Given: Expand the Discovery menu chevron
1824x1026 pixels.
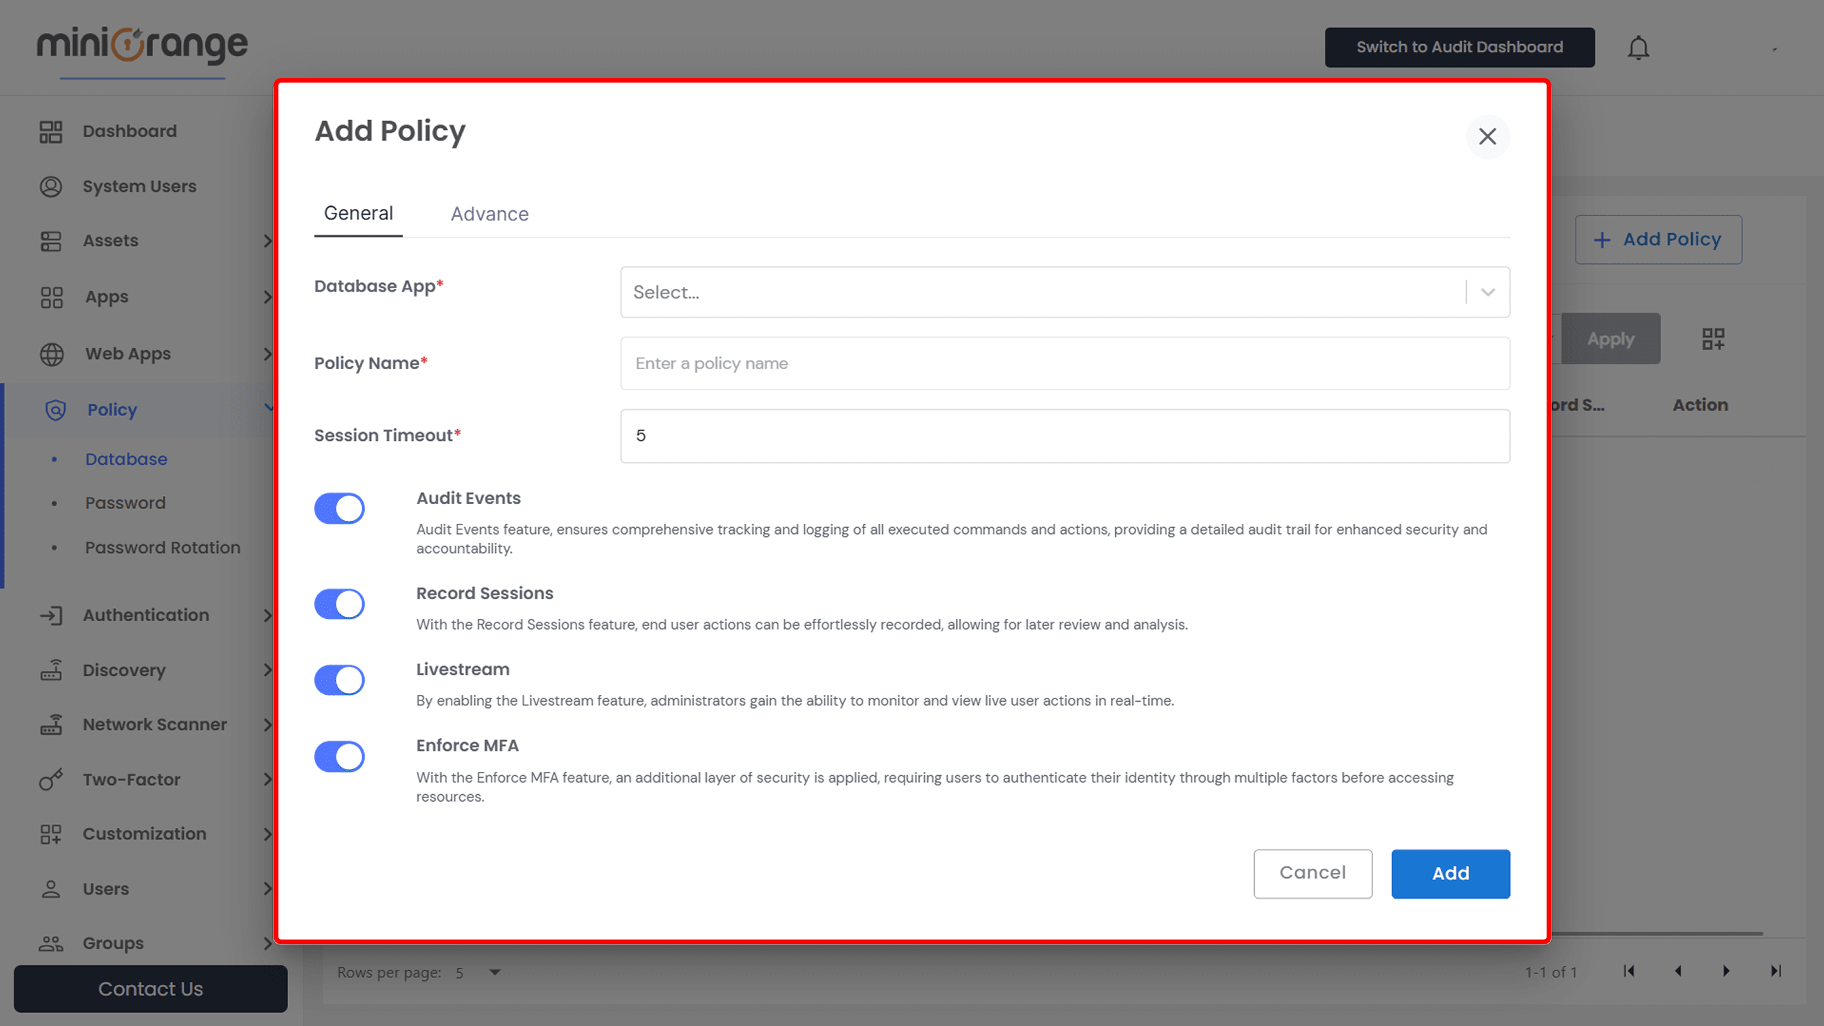Looking at the screenshot, I should (268, 670).
